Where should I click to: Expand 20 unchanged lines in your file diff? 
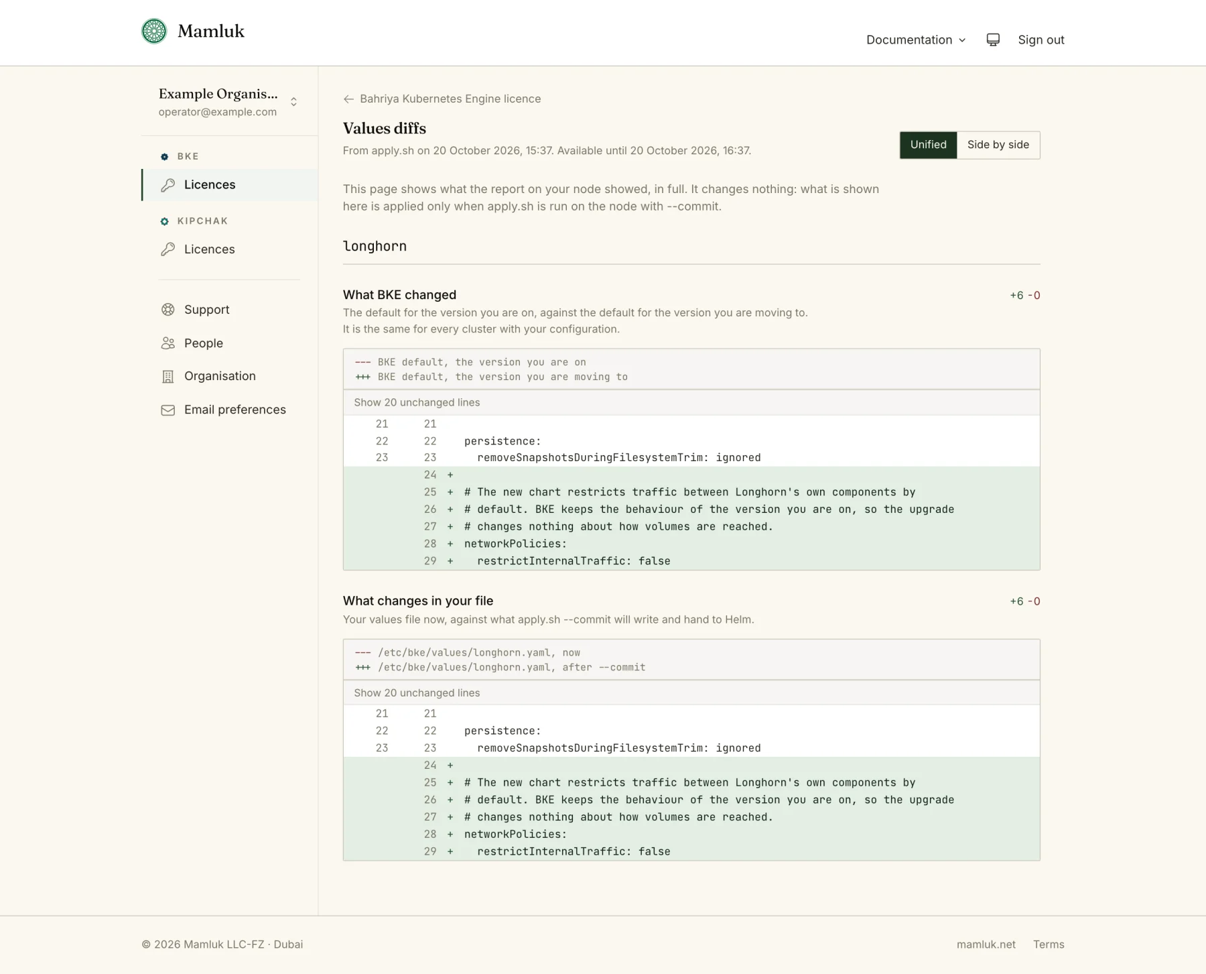coord(691,692)
